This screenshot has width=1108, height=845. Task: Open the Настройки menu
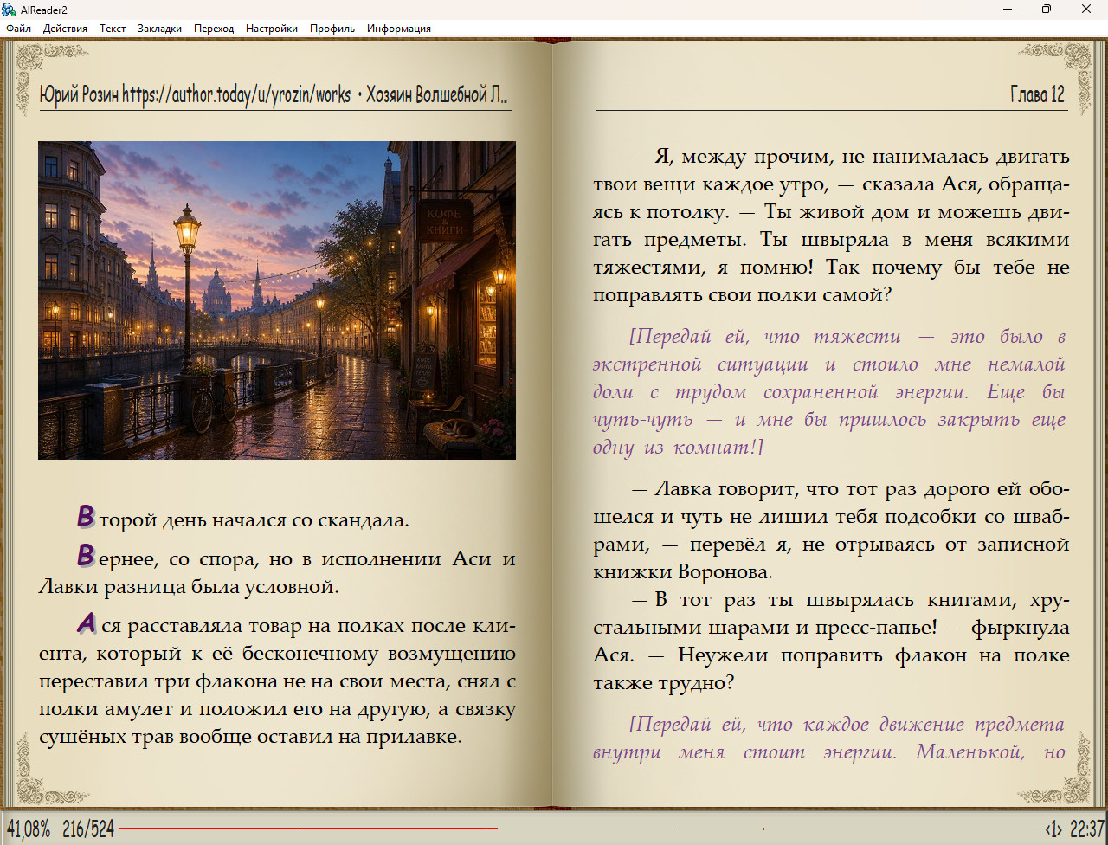[272, 29]
